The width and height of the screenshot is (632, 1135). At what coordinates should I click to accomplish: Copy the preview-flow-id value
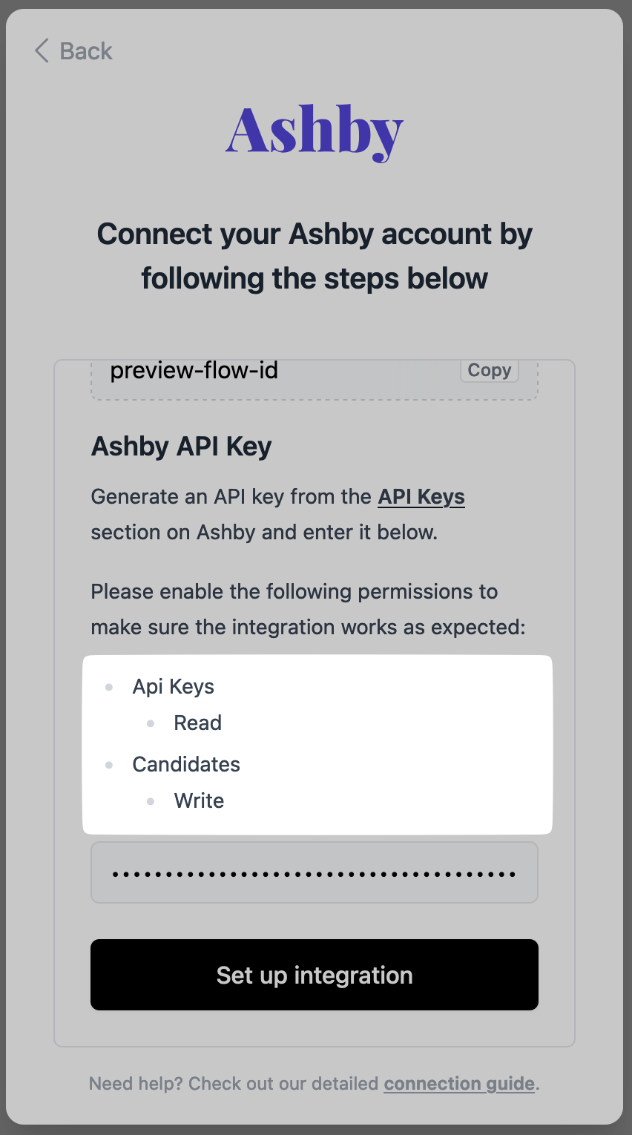tap(489, 370)
